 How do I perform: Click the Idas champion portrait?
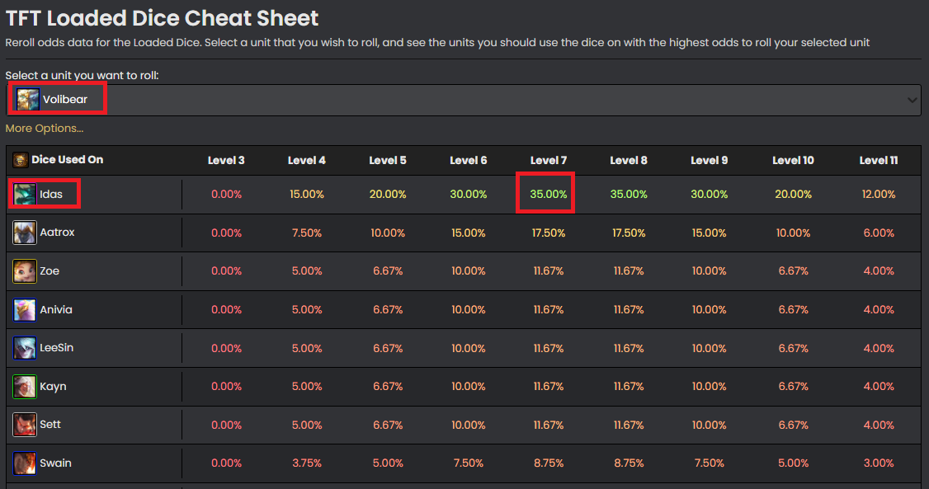25,194
